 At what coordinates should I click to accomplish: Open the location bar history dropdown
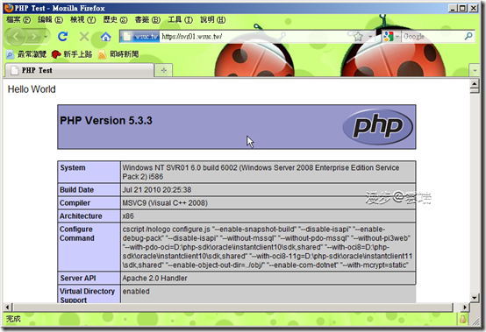tap(370, 37)
